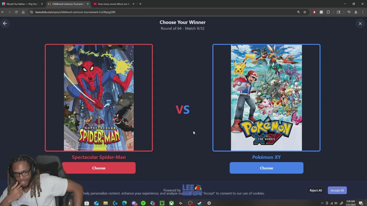
Task: Open Microsoft Store from taskbar
Action: coord(87,203)
